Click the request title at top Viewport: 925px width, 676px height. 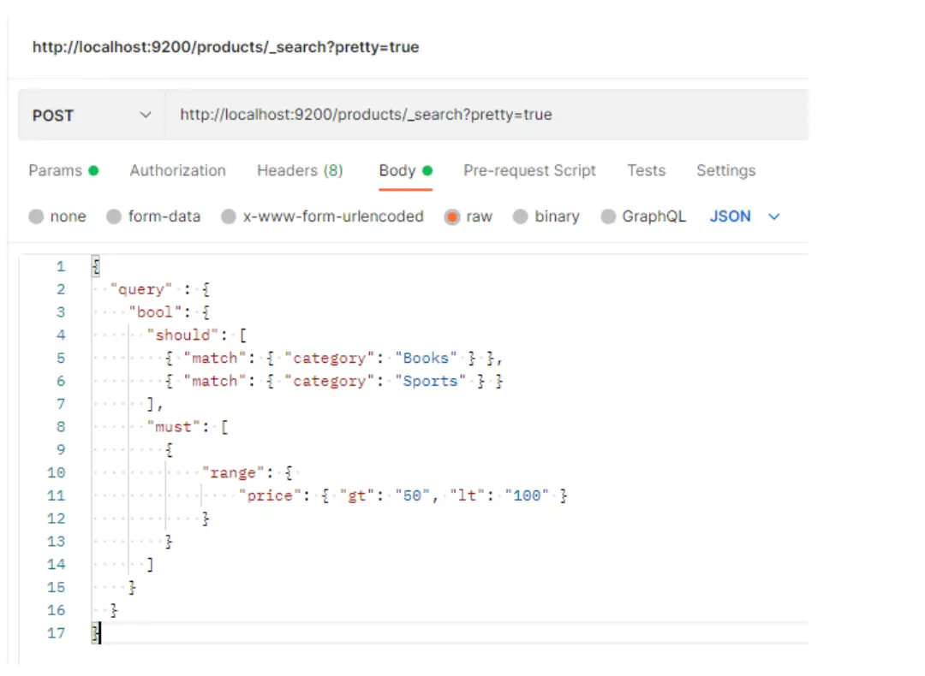click(x=225, y=47)
